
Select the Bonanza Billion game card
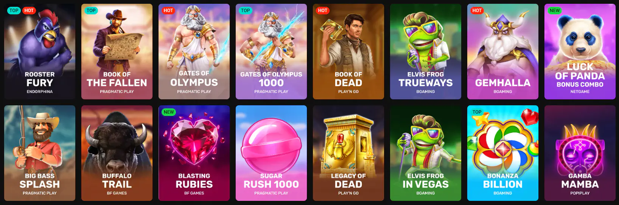[x=503, y=153]
